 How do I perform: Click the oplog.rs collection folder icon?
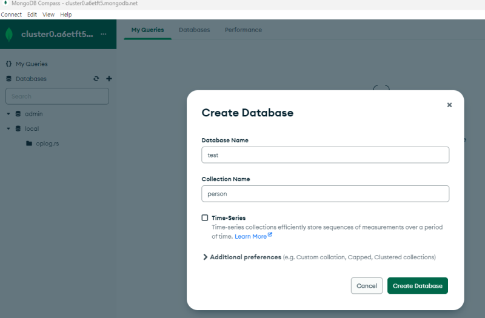[29, 144]
